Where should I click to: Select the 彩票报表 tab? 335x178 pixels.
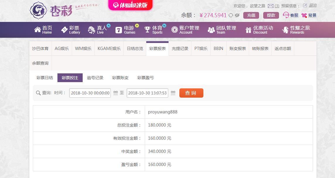[157, 49]
